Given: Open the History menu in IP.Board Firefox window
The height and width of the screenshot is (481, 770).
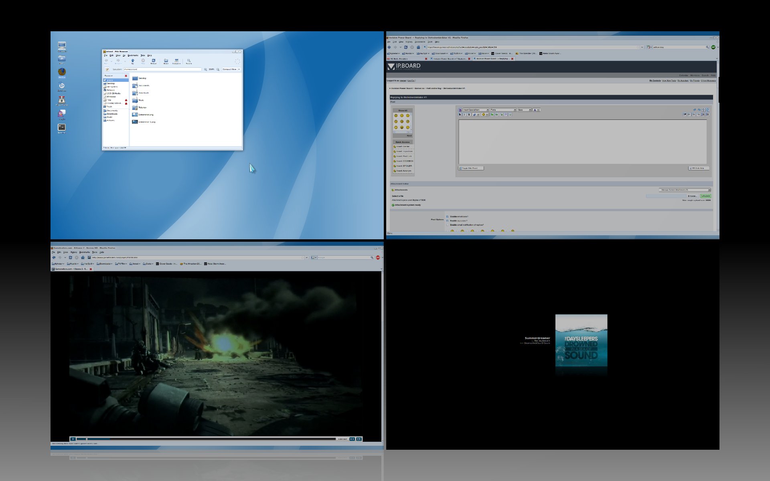Looking at the screenshot, I should click(409, 42).
